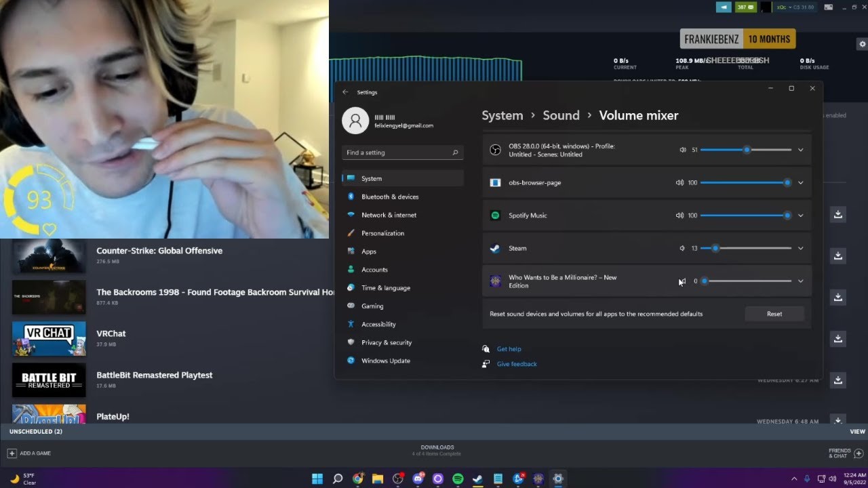This screenshot has width=868, height=488.
Task: Open Steam Friends & Chat
Action: pyautogui.click(x=845, y=453)
